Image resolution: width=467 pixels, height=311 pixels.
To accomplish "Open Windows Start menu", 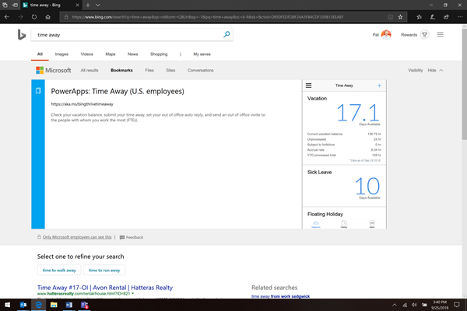I will (7, 306).
